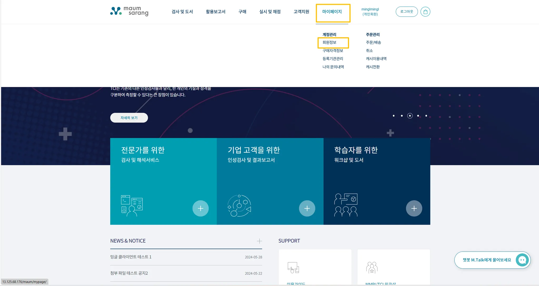This screenshot has height=286, width=539.
Task: Select the first carousel slide dot
Action: point(393,116)
